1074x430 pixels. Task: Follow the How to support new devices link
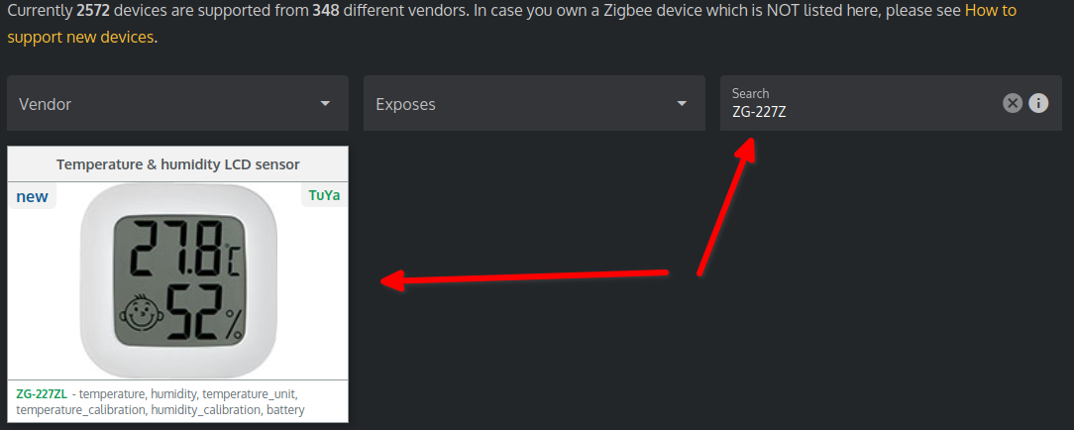coord(511,23)
